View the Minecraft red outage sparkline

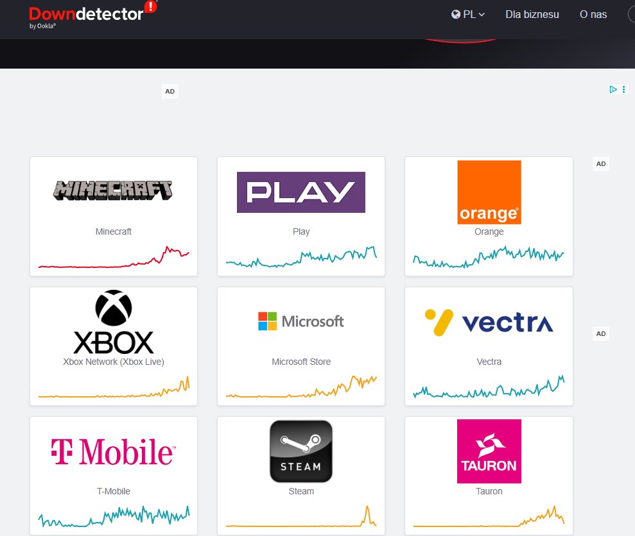pos(114,257)
